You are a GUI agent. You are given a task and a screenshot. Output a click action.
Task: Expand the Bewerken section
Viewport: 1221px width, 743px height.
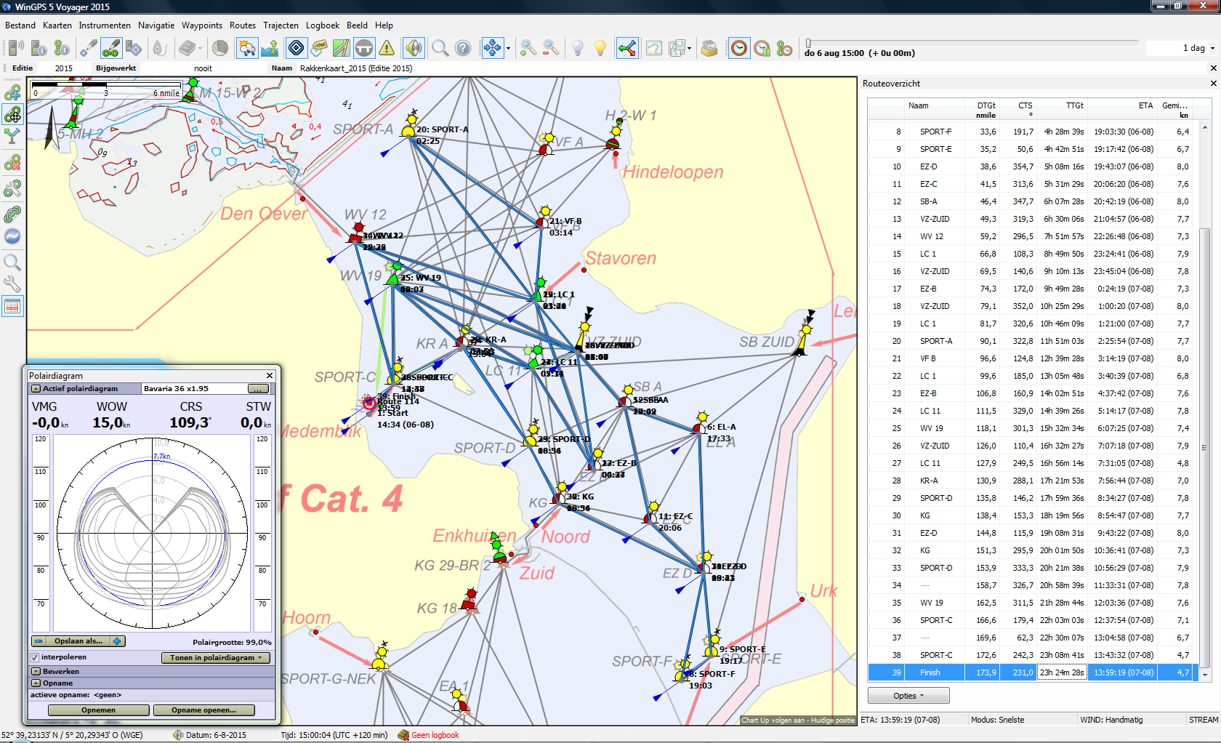[36, 672]
